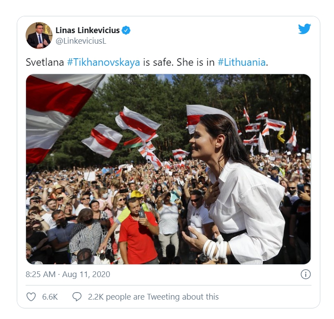Open '2.2K people are Tweeting about this'
The image size is (334, 319).
click(x=154, y=297)
